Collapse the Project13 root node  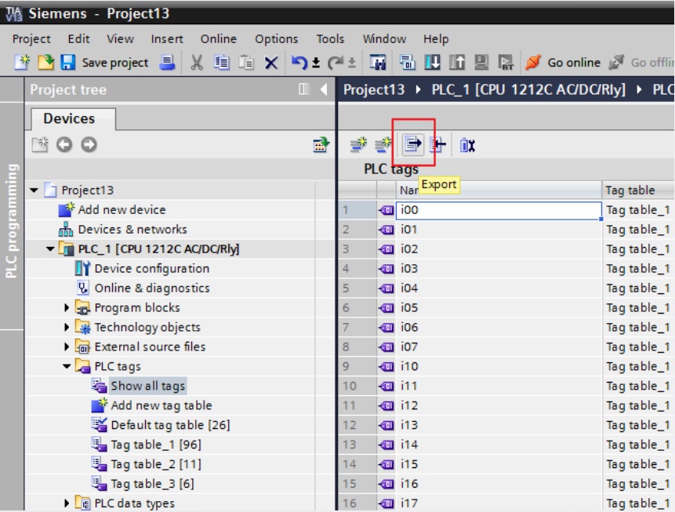click(34, 190)
